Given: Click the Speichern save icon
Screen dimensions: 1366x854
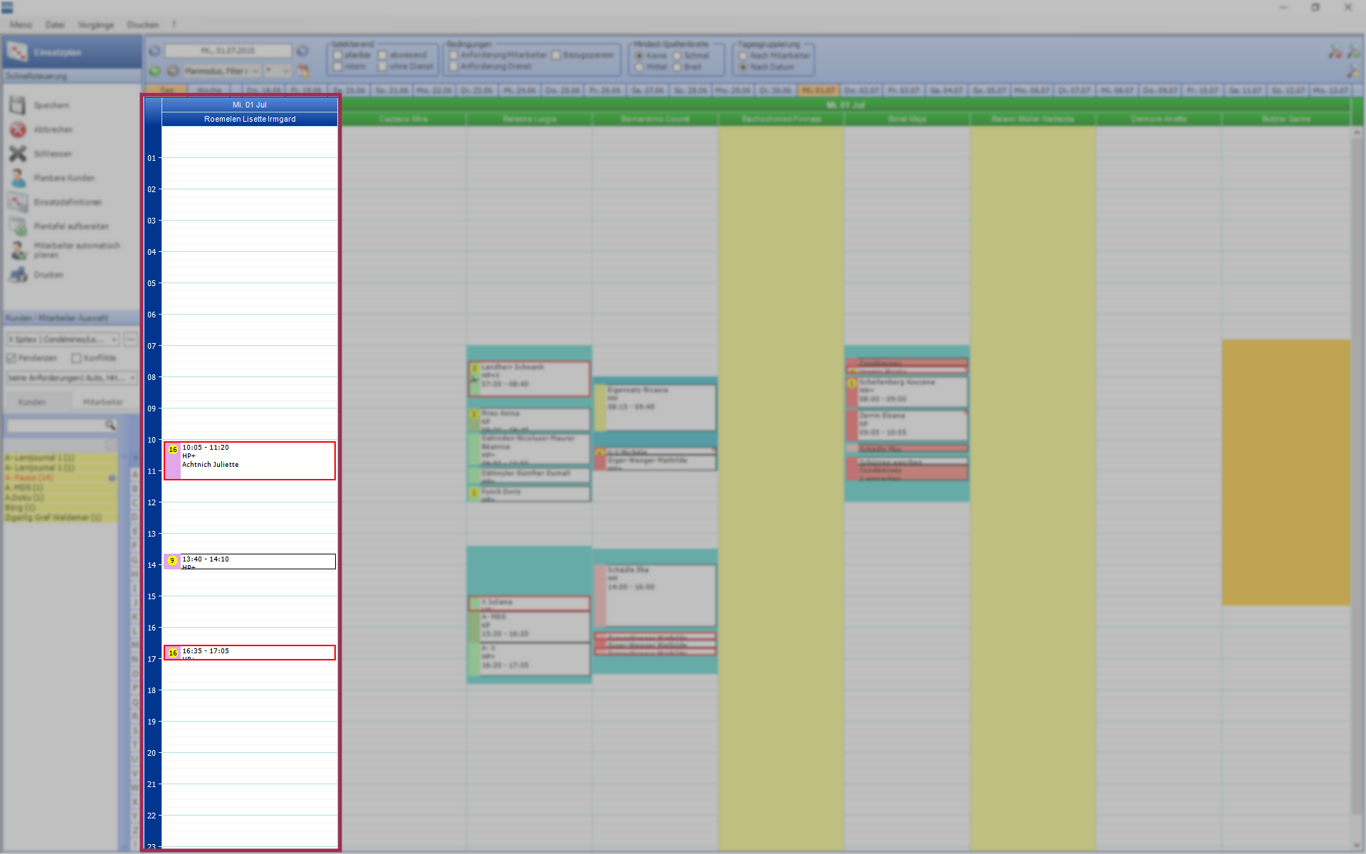Looking at the screenshot, I should pyautogui.click(x=18, y=105).
